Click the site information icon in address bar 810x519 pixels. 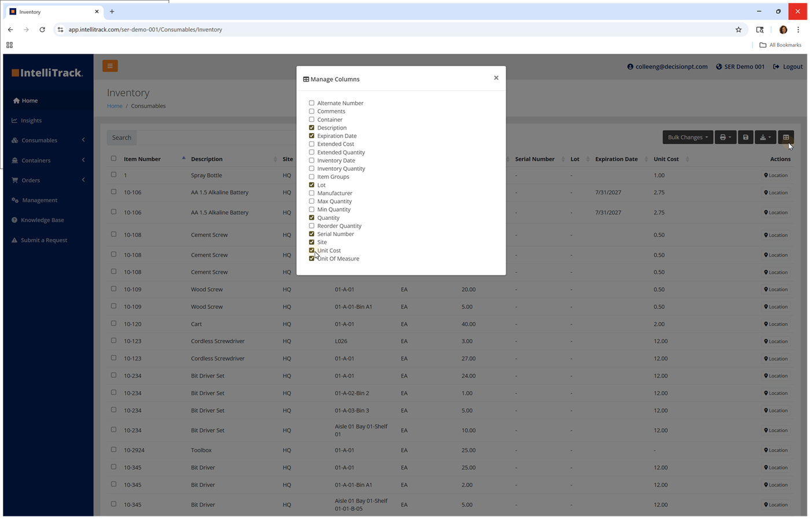[x=60, y=30]
